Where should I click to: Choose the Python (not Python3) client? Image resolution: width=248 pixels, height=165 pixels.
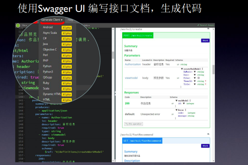pos(47,66)
